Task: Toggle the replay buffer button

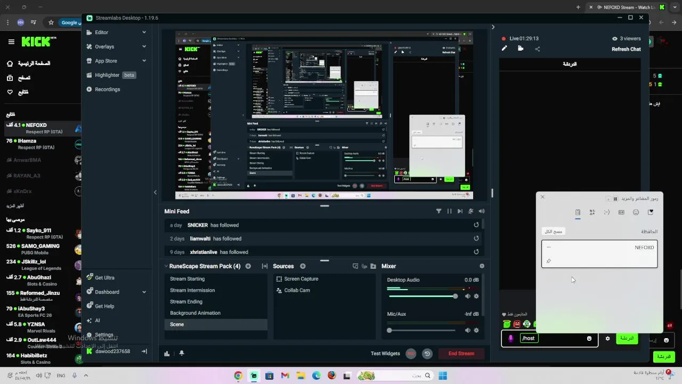Action: [427, 353]
